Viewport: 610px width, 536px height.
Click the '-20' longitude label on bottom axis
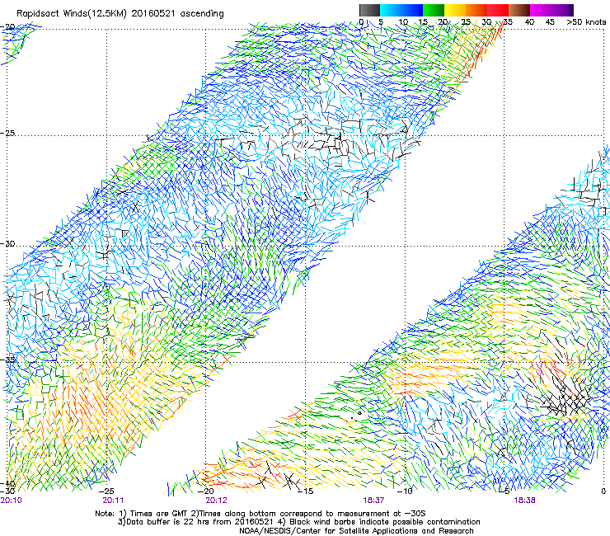pyautogui.click(x=206, y=491)
